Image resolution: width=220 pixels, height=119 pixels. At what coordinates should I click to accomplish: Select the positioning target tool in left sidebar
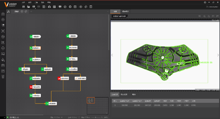(3, 20)
